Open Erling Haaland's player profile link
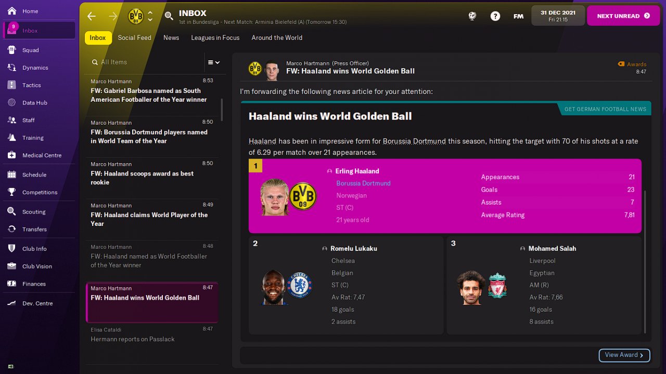This screenshot has width=666, height=374. pos(357,171)
